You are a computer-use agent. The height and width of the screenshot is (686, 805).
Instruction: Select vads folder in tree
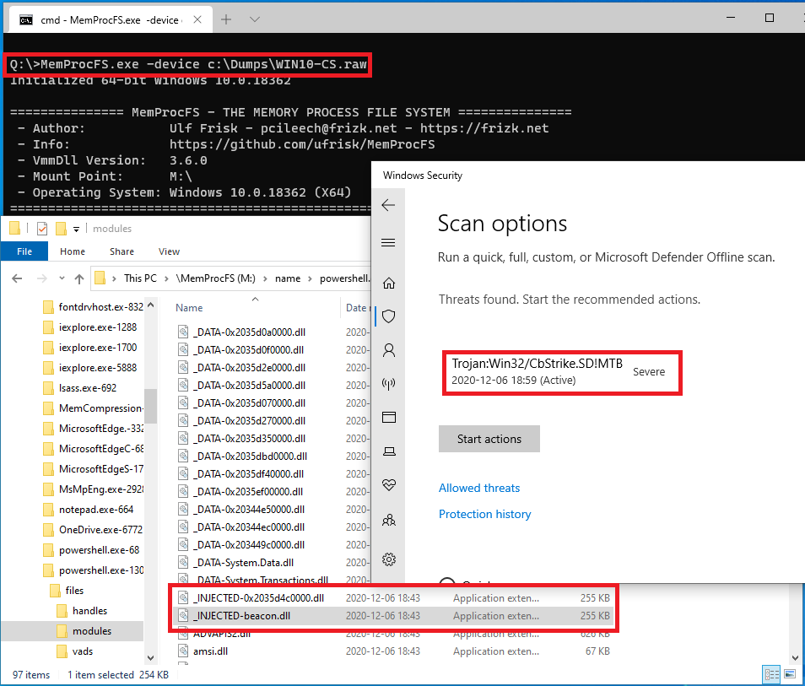[75, 651]
